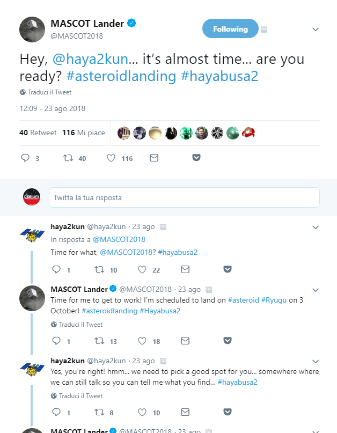The image size is (337, 433).
Task: Show the 116 Mi piace list
Action: click(84, 133)
